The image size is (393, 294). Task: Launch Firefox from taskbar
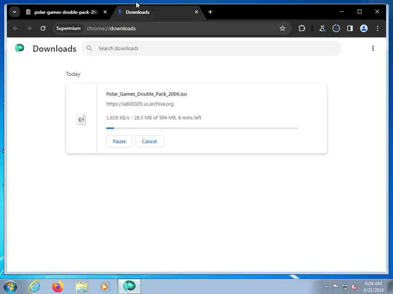58,286
